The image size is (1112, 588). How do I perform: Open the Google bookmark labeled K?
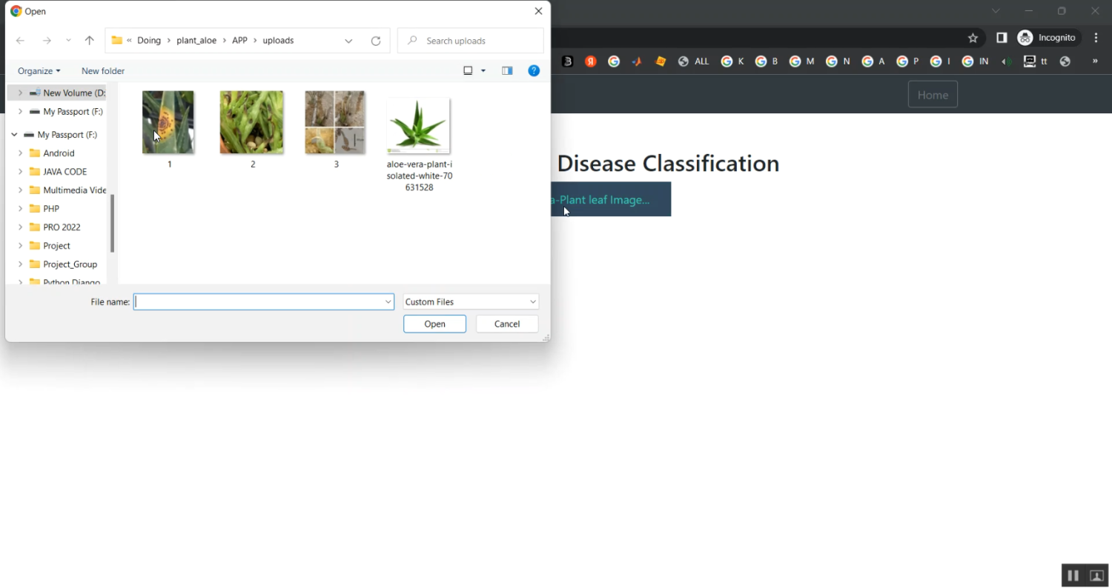point(733,61)
